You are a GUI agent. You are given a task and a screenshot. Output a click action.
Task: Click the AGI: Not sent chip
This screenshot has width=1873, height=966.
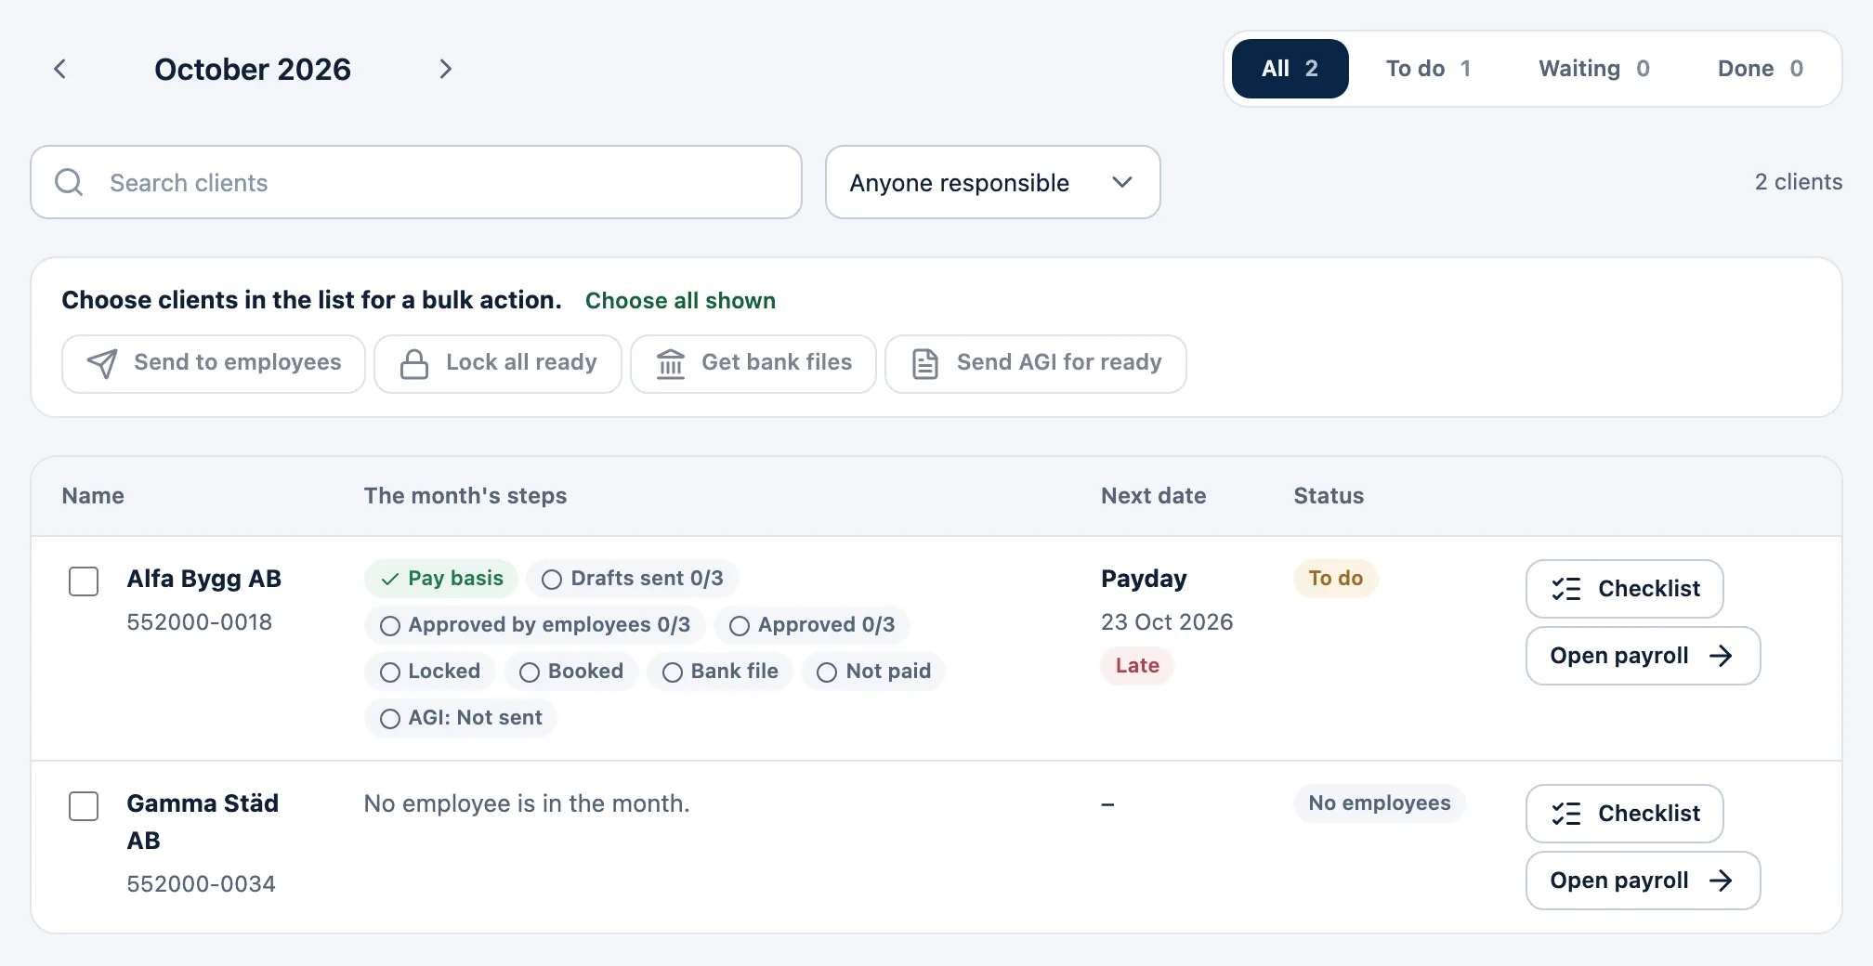[461, 718]
